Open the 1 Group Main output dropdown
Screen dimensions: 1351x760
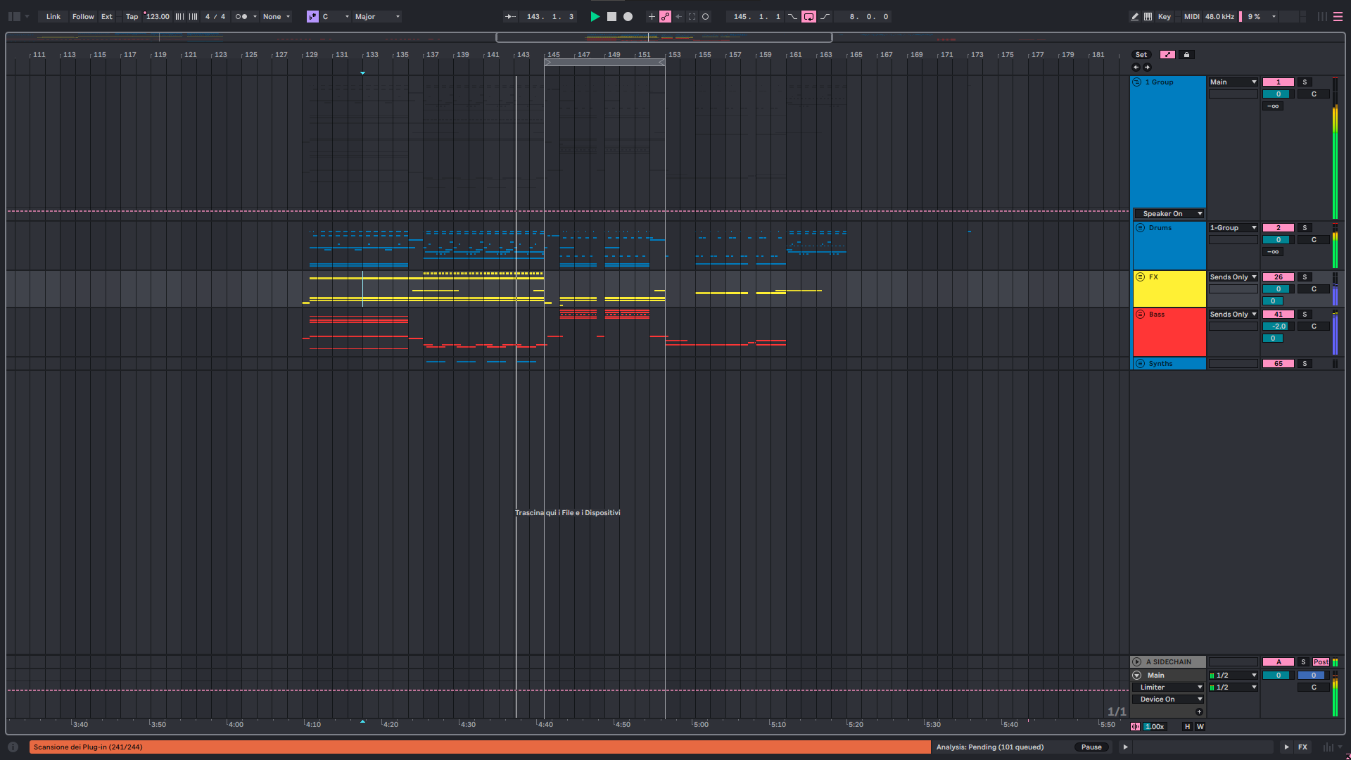1233,82
